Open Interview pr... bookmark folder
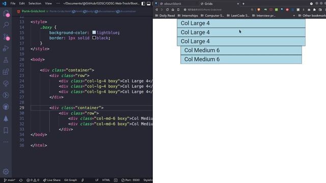The height and width of the screenshot is (183, 326). coord(264,16)
